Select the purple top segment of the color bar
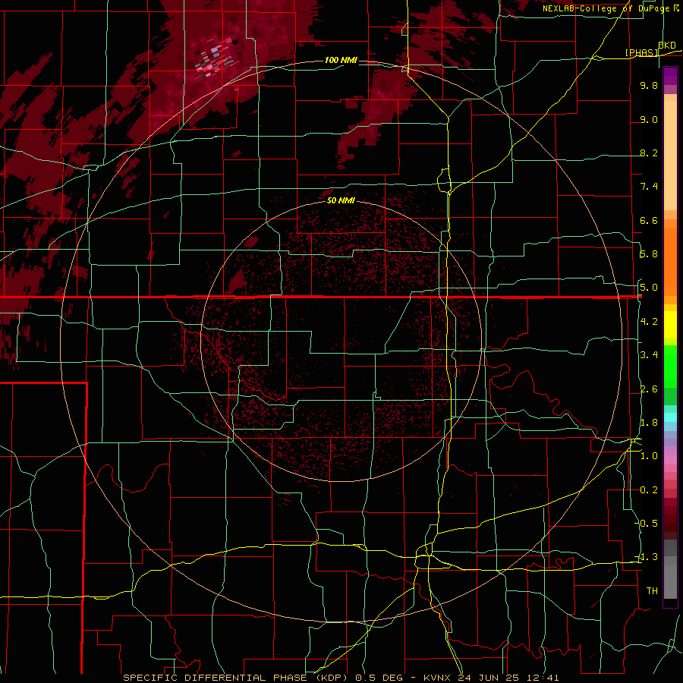The height and width of the screenshot is (683, 683). point(670,76)
